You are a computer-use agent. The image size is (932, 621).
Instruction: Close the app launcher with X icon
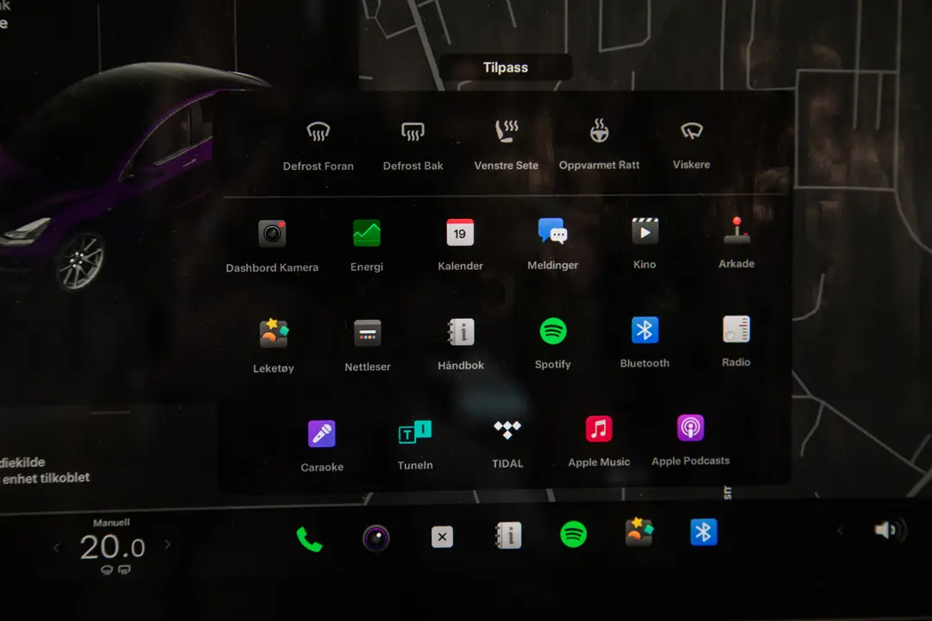442,536
